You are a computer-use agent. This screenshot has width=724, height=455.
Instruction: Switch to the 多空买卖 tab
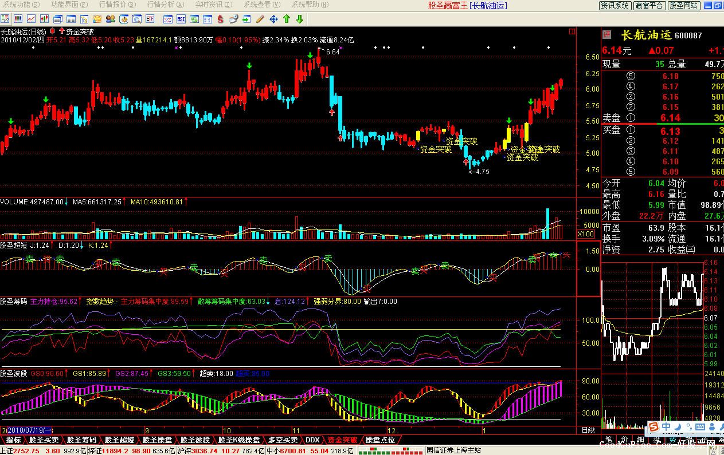283,440
